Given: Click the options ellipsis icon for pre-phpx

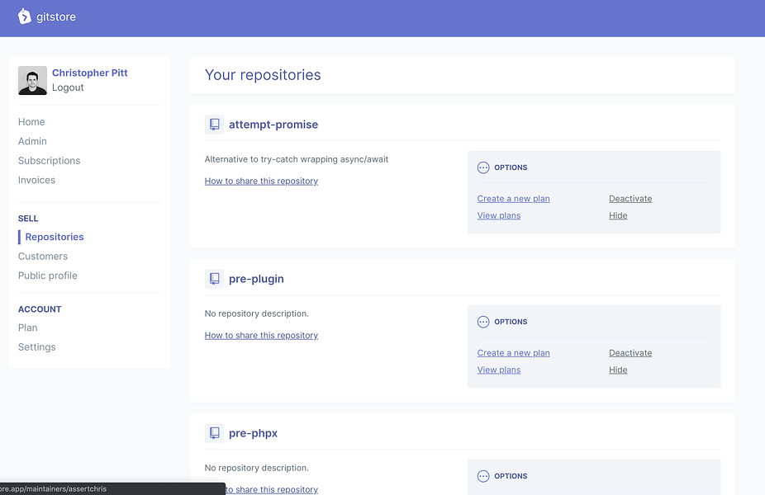Looking at the screenshot, I should coord(483,476).
